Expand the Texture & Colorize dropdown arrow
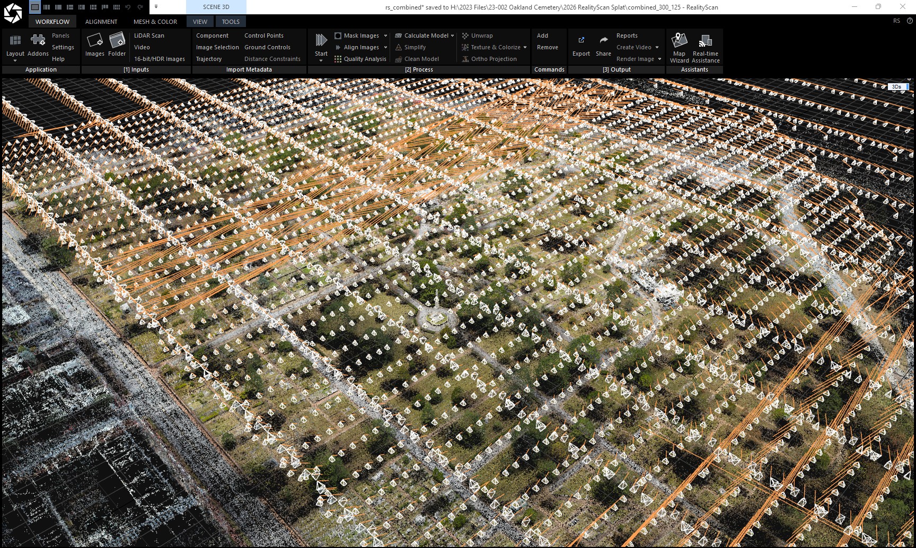The width and height of the screenshot is (916, 548). pyautogui.click(x=525, y=47)
